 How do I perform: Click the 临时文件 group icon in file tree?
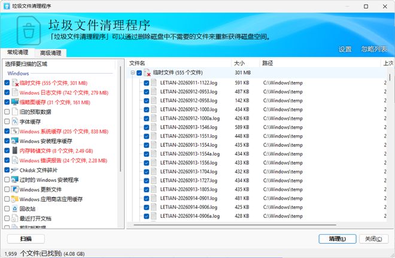coord(147,72)
